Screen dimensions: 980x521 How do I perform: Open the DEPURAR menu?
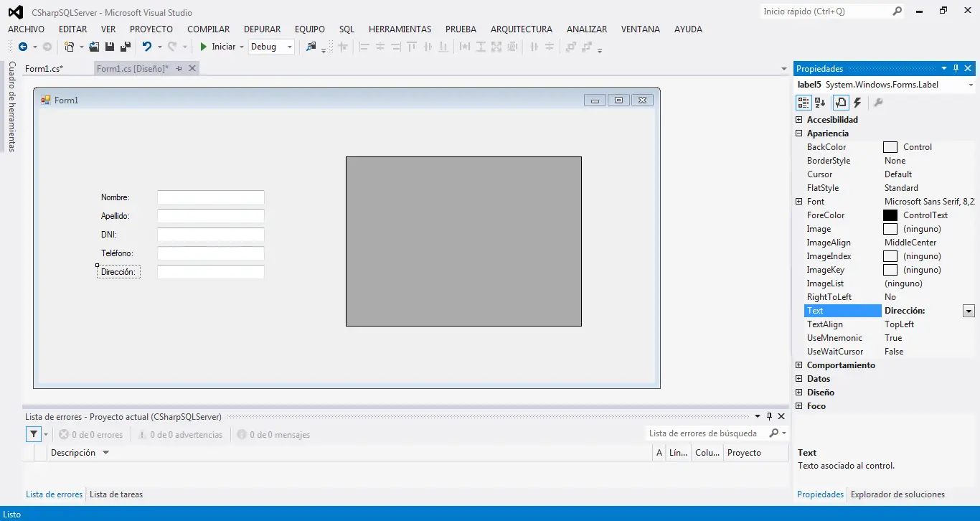[263, 29]
